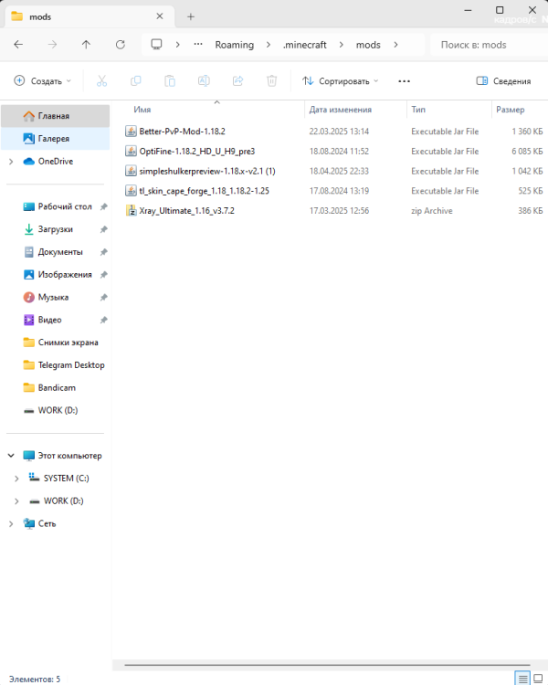
Task: Open the hidden path ellipsis in address bar
Action: tap(198, 45)
